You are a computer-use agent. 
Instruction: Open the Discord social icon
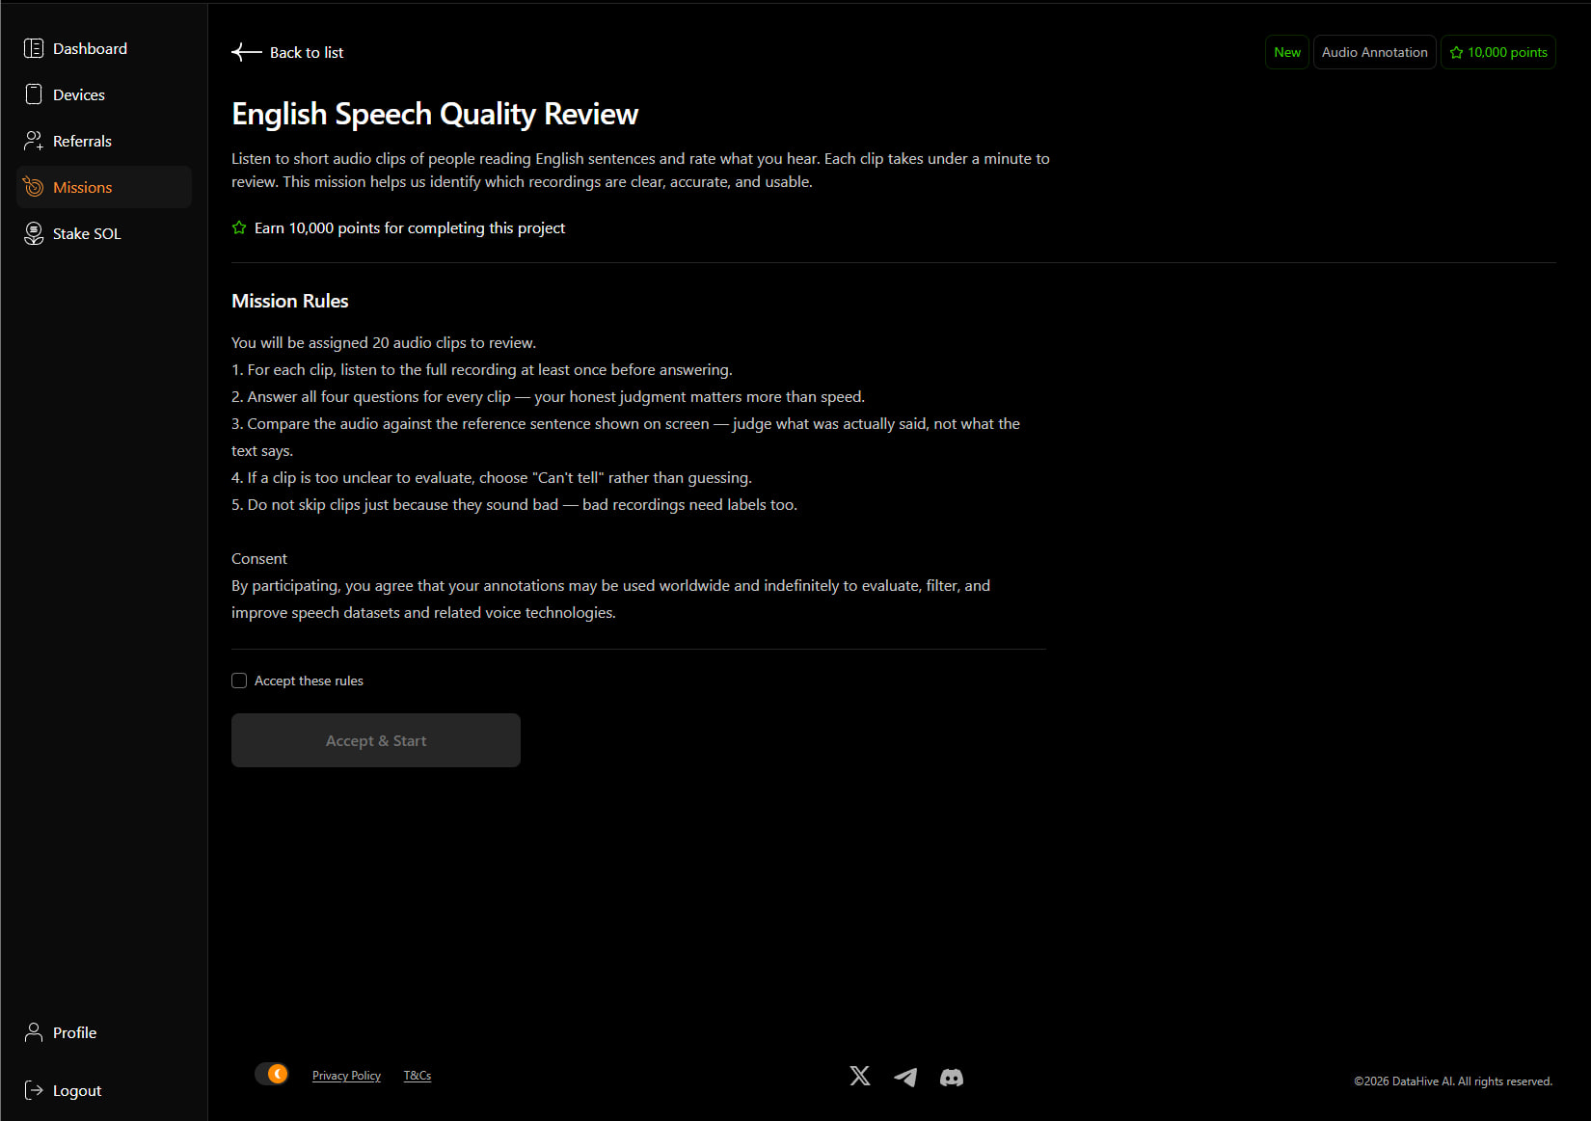952,1077
